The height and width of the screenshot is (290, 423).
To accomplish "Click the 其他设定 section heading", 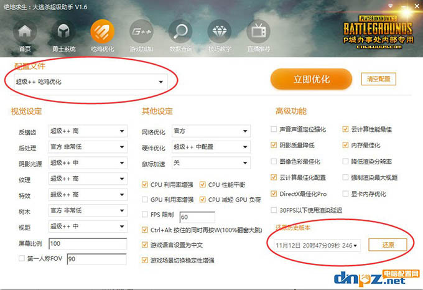I will pos(157,111).
